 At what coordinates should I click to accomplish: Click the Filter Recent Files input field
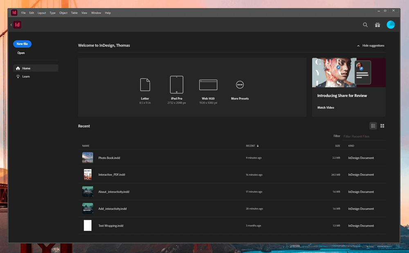point(364,136)
